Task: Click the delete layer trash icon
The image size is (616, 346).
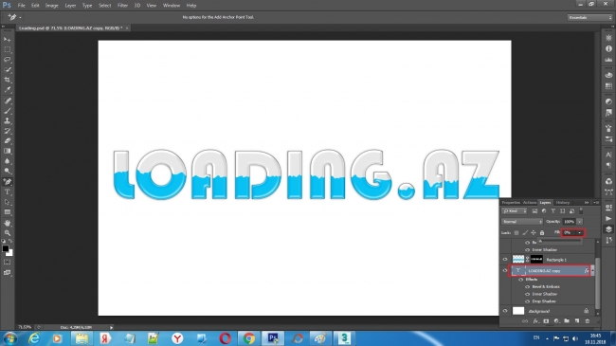Action: (x=588, y=321)
